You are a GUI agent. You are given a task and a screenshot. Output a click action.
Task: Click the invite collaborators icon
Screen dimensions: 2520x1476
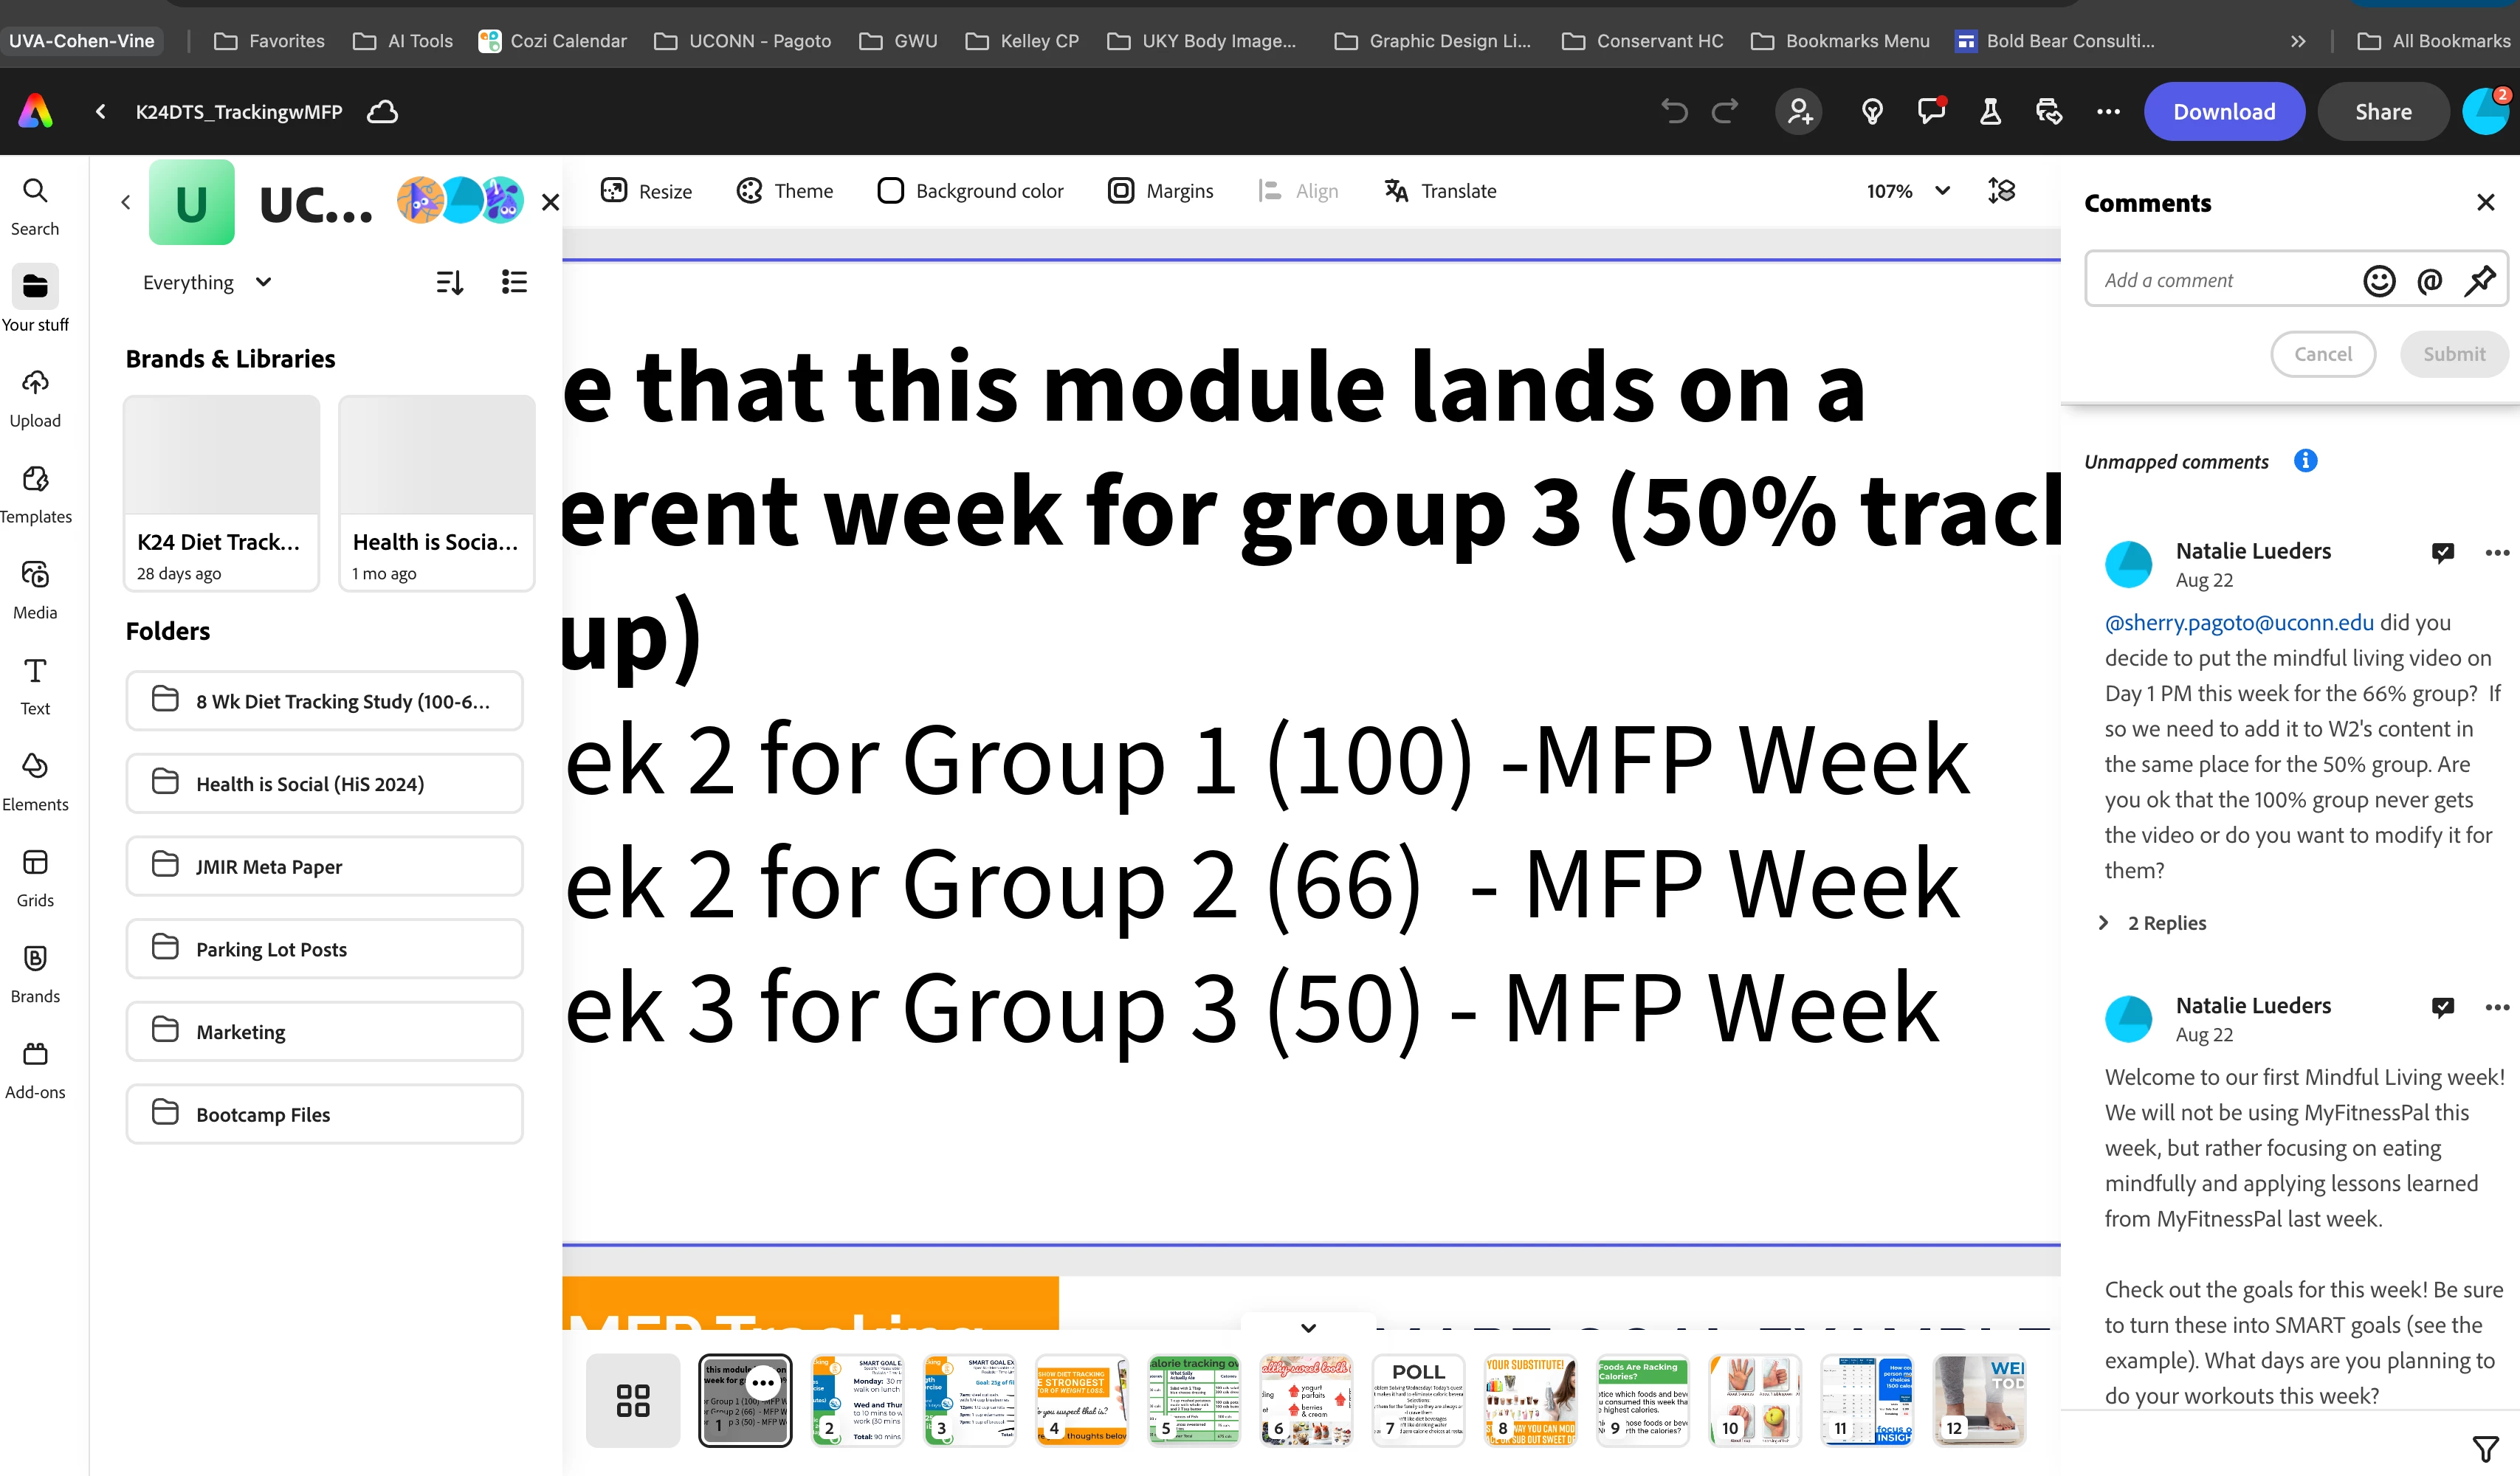tap(1799, 112)
